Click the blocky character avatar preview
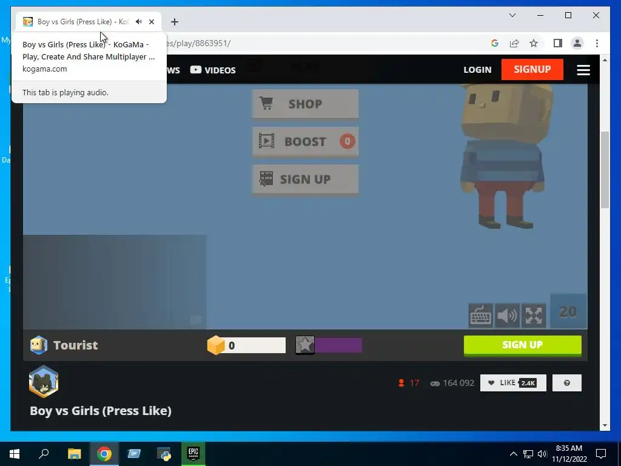 [x=507, y=157]
